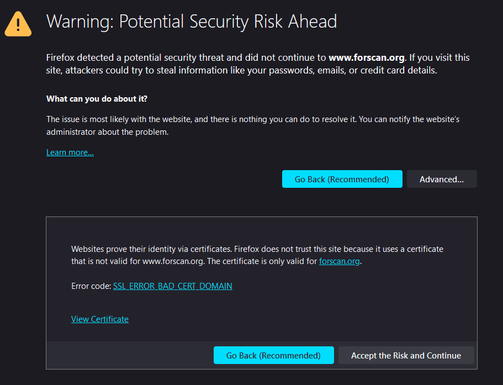The height and width of the screenshot is (385, 503).
Task: Click the Warning: Potential Security Risk Ahead heading
Action: point(192,22)
